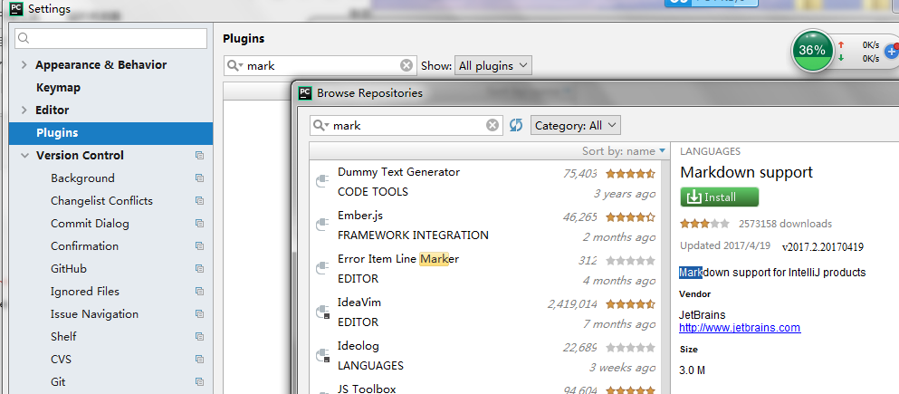The image size is (899, 394).
Task: Open the Show: All plugins dropdown
Action: [493, 65]
